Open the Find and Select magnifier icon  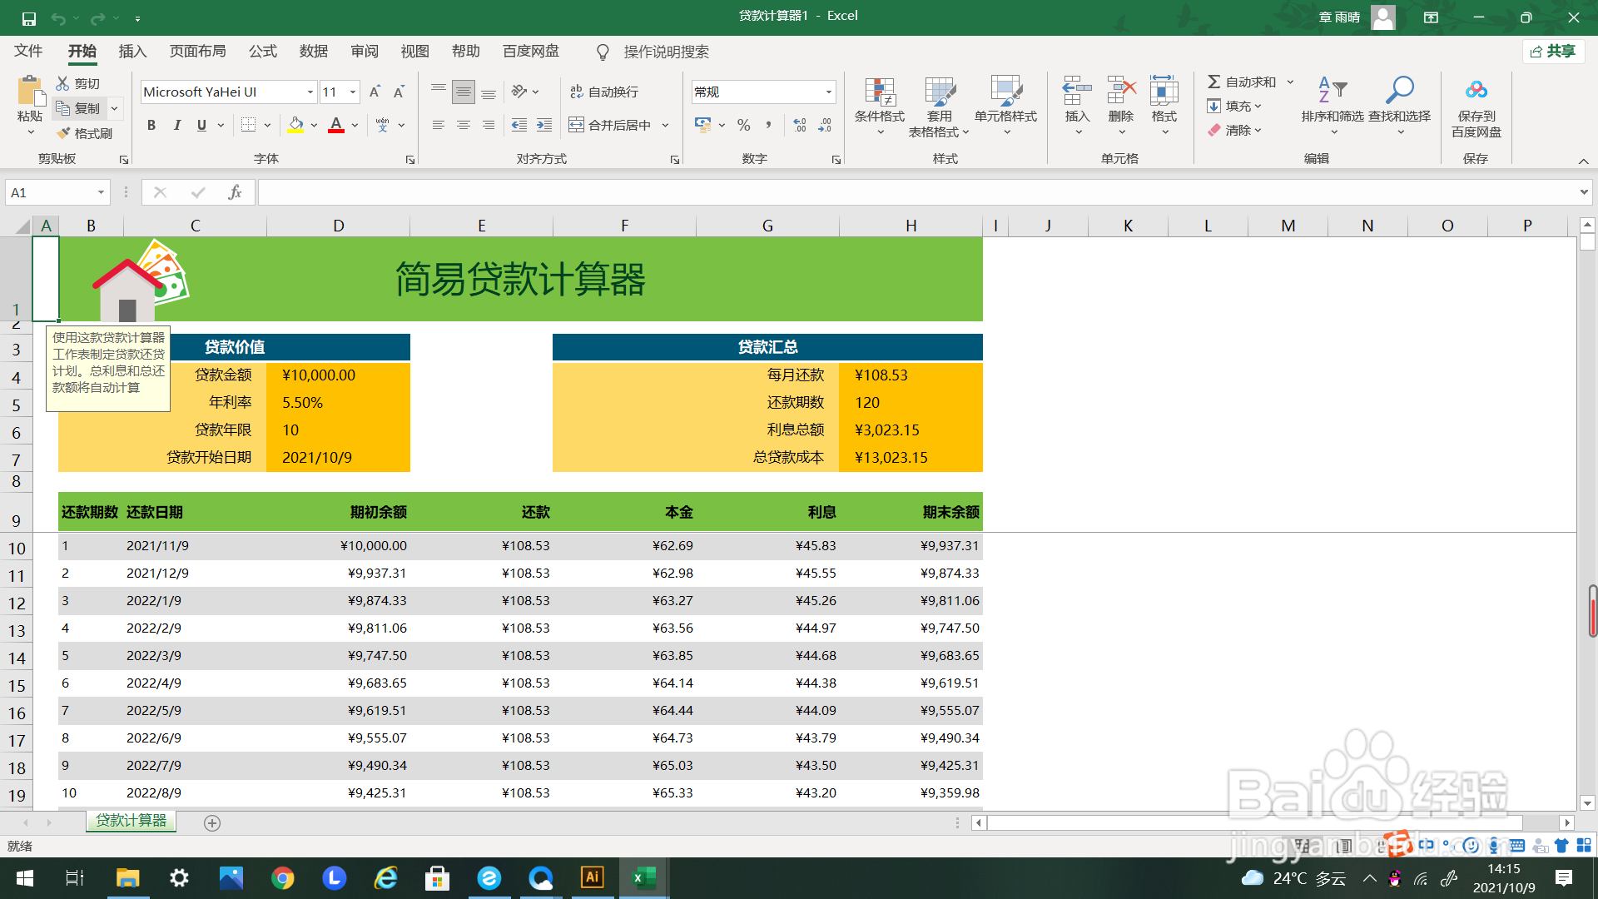point(1399,90)
